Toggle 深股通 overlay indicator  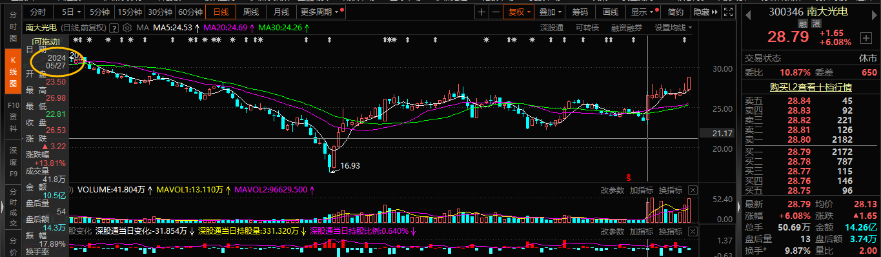(551, 28)
